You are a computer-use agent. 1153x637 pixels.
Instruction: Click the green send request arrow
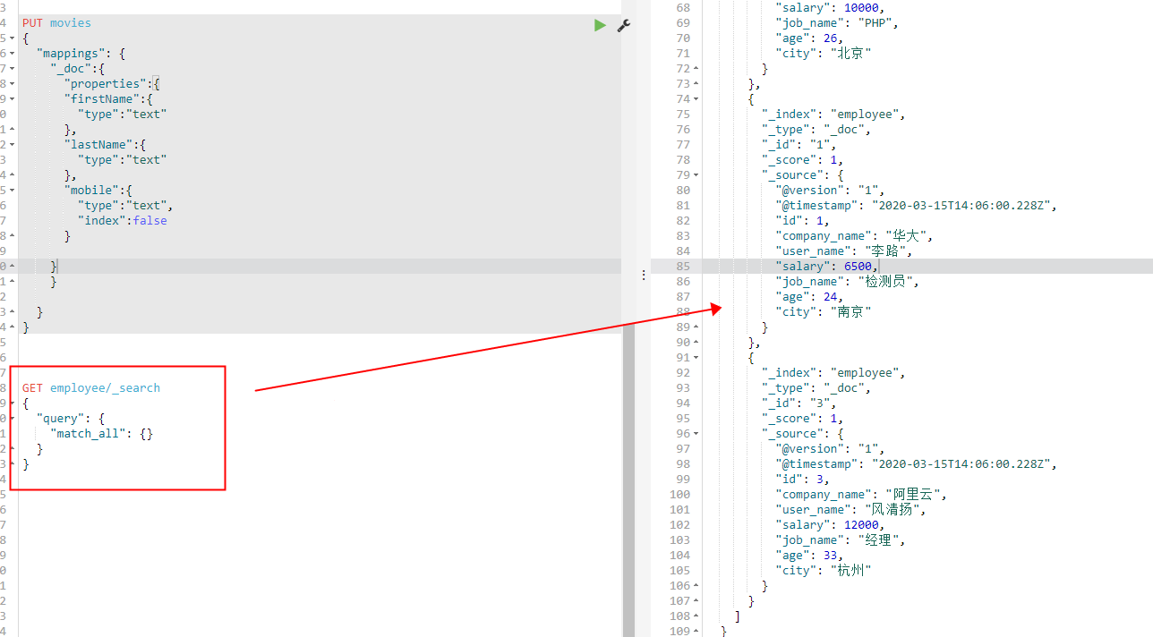click(x=600, y=24)
